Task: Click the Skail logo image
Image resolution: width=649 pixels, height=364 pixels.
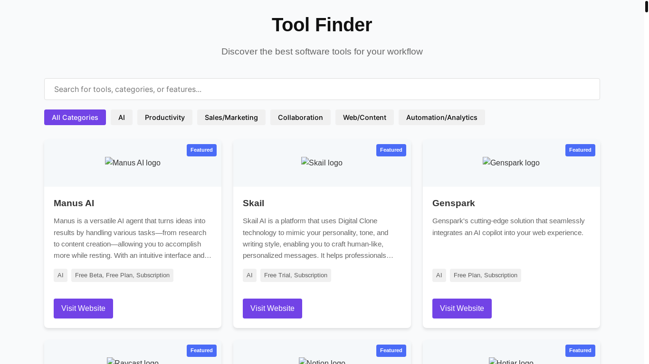Action: coord(322,163)
